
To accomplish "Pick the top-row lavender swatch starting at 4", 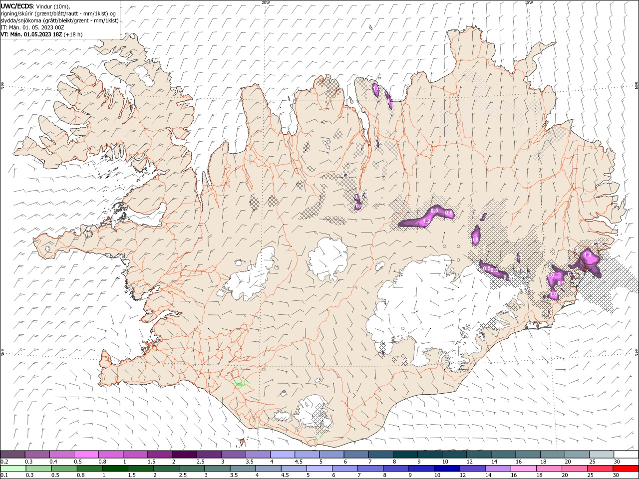I will (x=282, y=455).
